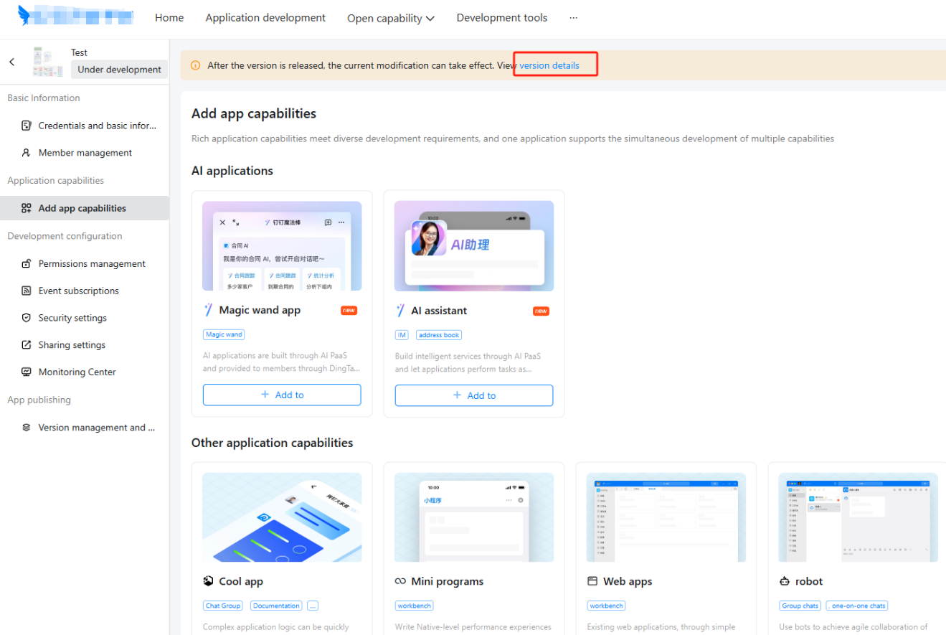The image size is (946, 635).
Task: Click the Credentials and basic information icon
Action: tap(27, 126)
